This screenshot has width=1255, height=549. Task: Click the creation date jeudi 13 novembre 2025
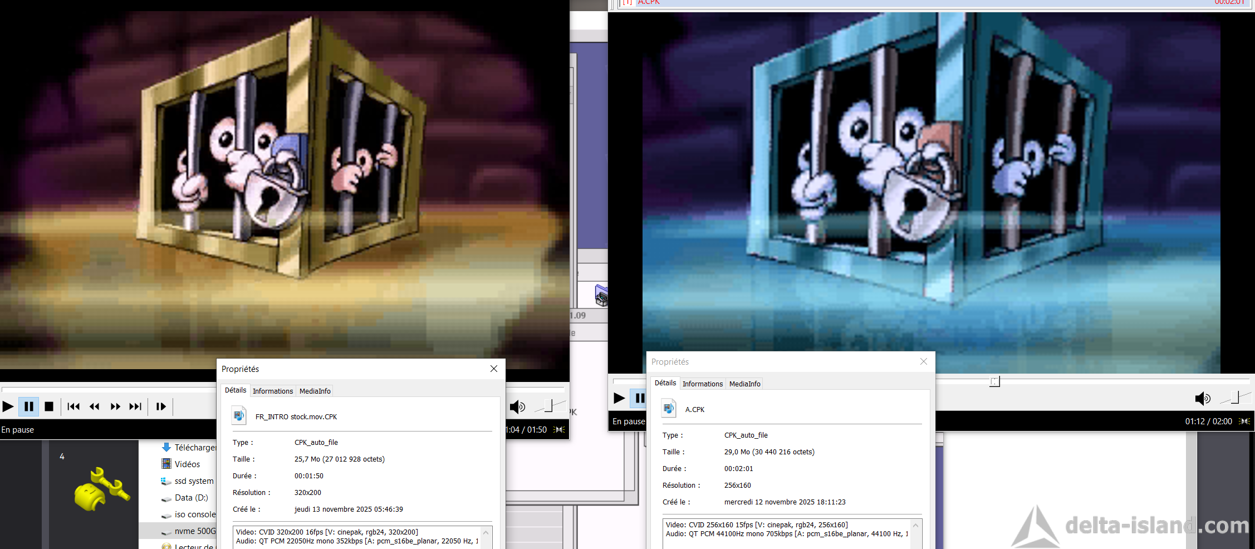tap(349, 509)
